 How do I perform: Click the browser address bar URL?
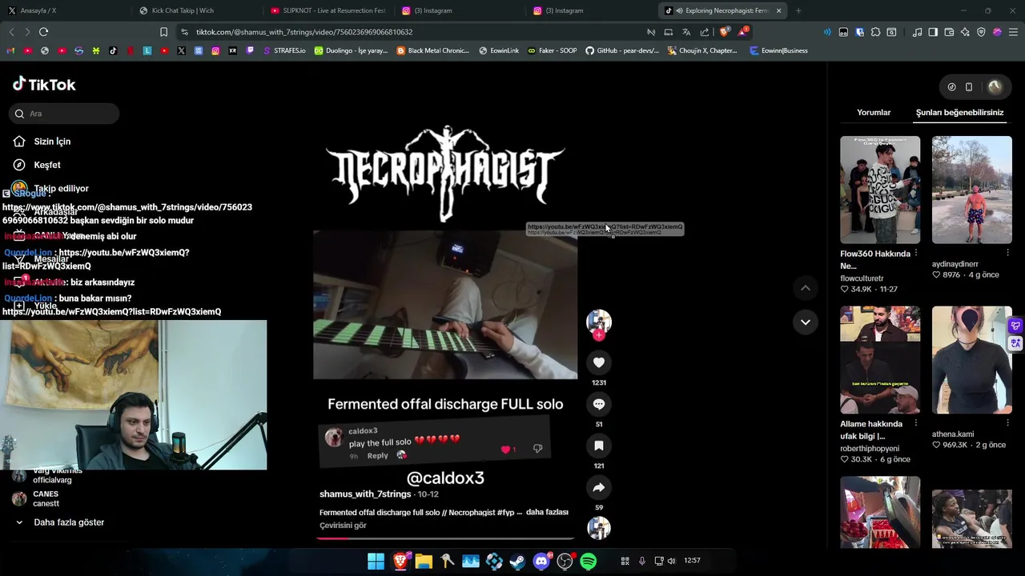[x=304, y=32]
